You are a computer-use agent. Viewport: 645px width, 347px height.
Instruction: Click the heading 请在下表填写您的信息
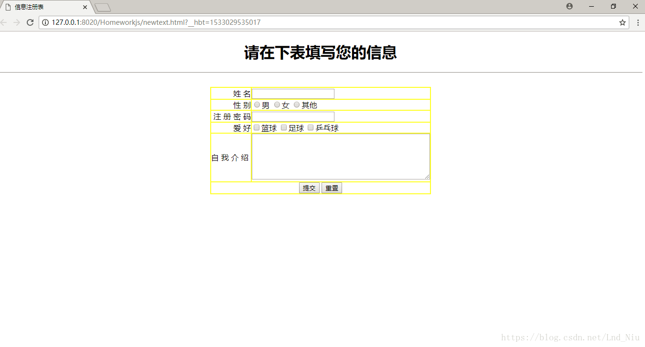pos(321,53)
